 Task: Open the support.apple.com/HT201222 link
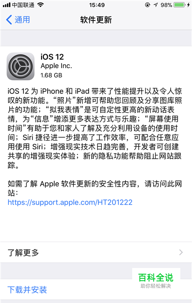tap(70, 202)
